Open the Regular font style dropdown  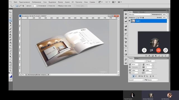coord(151,61)
